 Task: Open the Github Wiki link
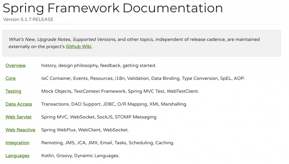tap(79, 46)
